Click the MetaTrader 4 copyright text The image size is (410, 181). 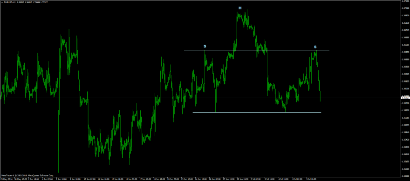point(27,175)
